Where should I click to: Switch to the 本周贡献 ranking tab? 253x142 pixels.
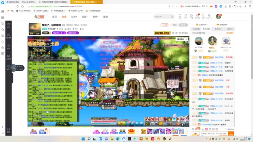[206, 29]
